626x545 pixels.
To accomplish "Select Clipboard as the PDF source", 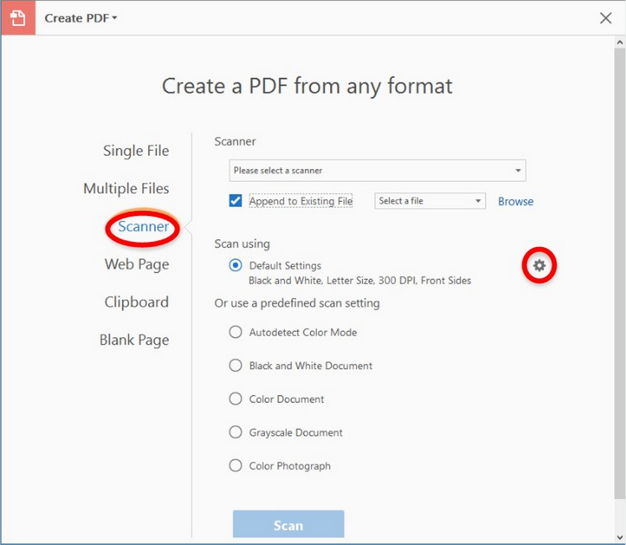I will (136, 302).
